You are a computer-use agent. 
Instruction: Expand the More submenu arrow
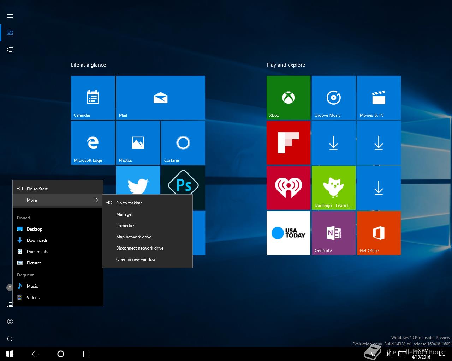pyautogui.click(x=96, y=200)
